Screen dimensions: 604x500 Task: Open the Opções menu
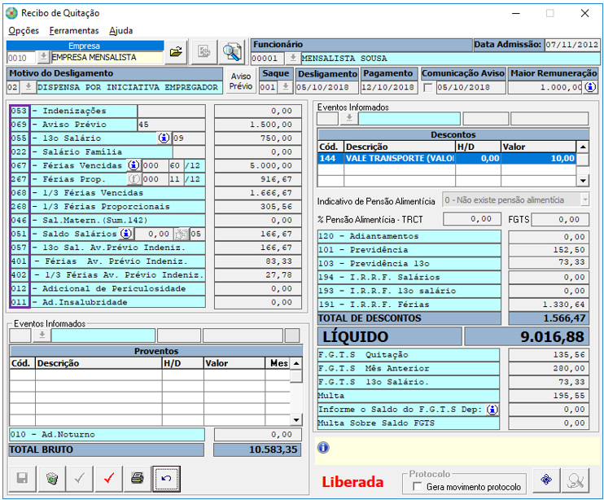(x=24, y=30)
